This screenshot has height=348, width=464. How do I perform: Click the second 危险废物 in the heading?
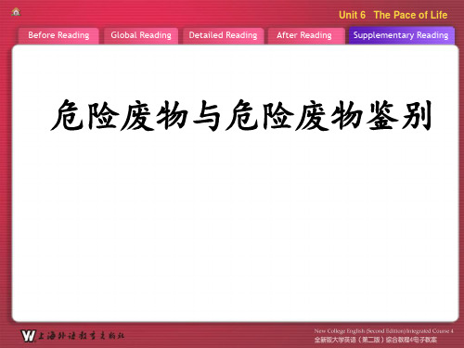(x=294, y=115)
